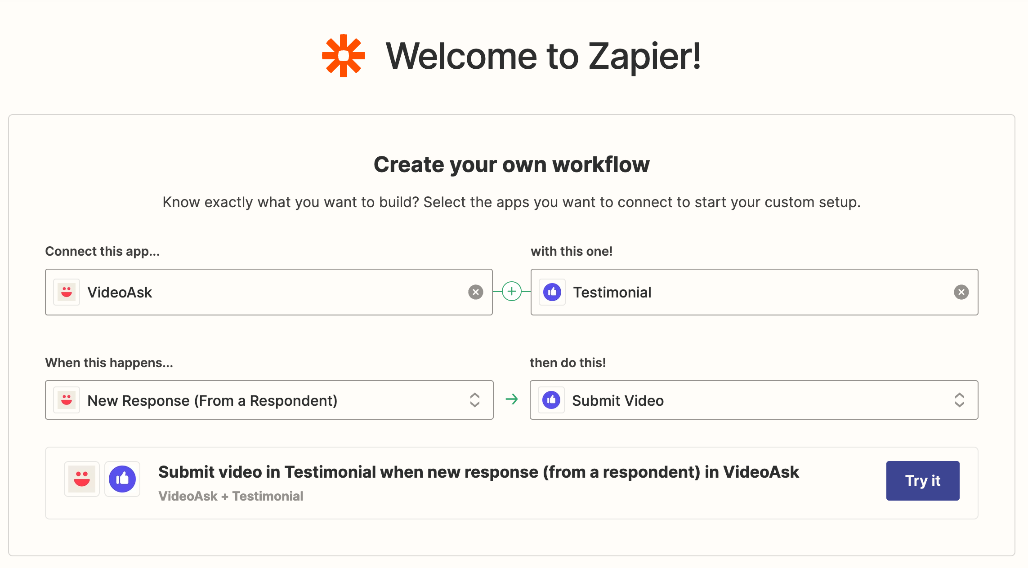Viewport: 1028px width, 568px height.
Task: Open the Submit video in Testimonial workflow title
Action: coord(478,472)
